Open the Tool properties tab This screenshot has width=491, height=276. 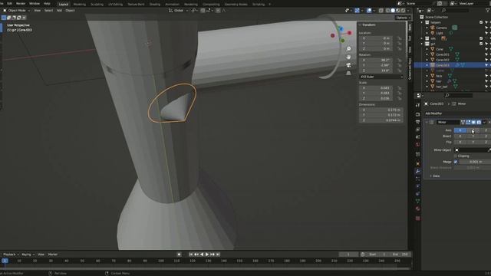click(417, 106)
